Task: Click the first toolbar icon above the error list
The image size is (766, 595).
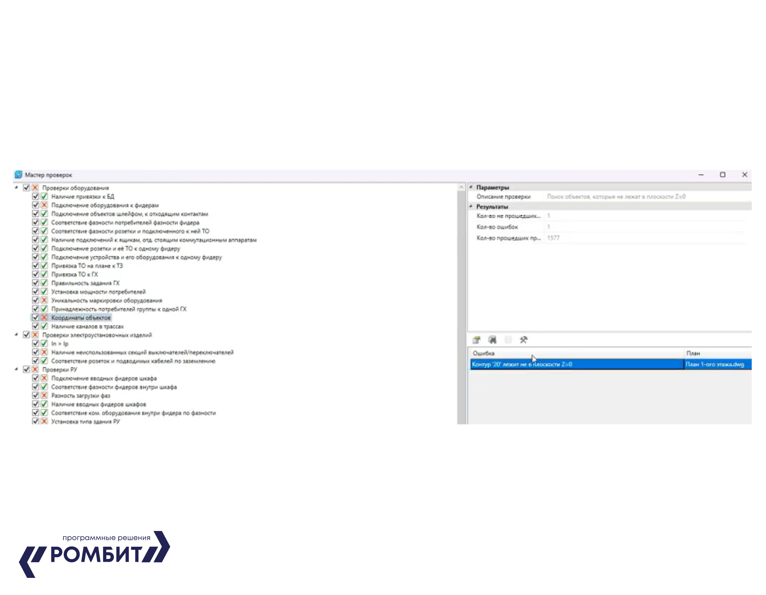Action: click(x=476, y=340)
